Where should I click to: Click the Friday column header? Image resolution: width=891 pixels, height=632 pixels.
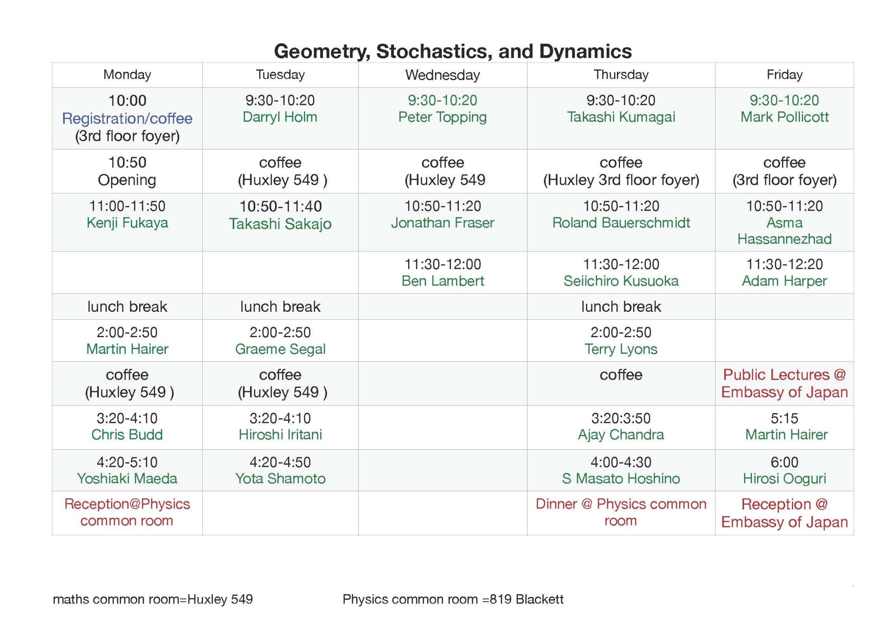[784, 75]
